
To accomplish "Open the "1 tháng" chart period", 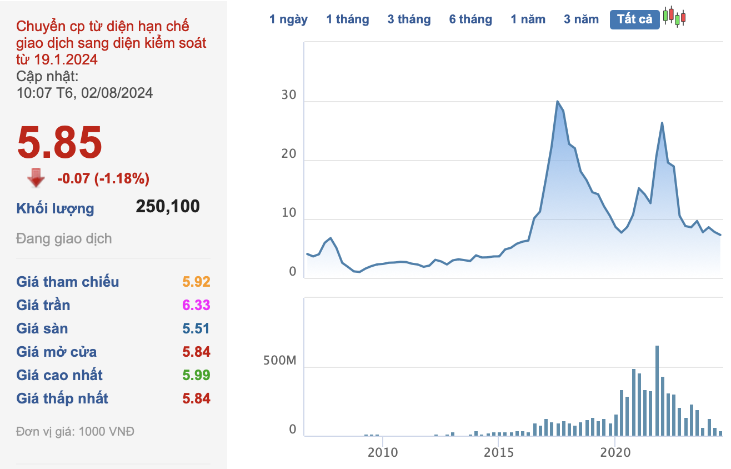I will (348, 18).
